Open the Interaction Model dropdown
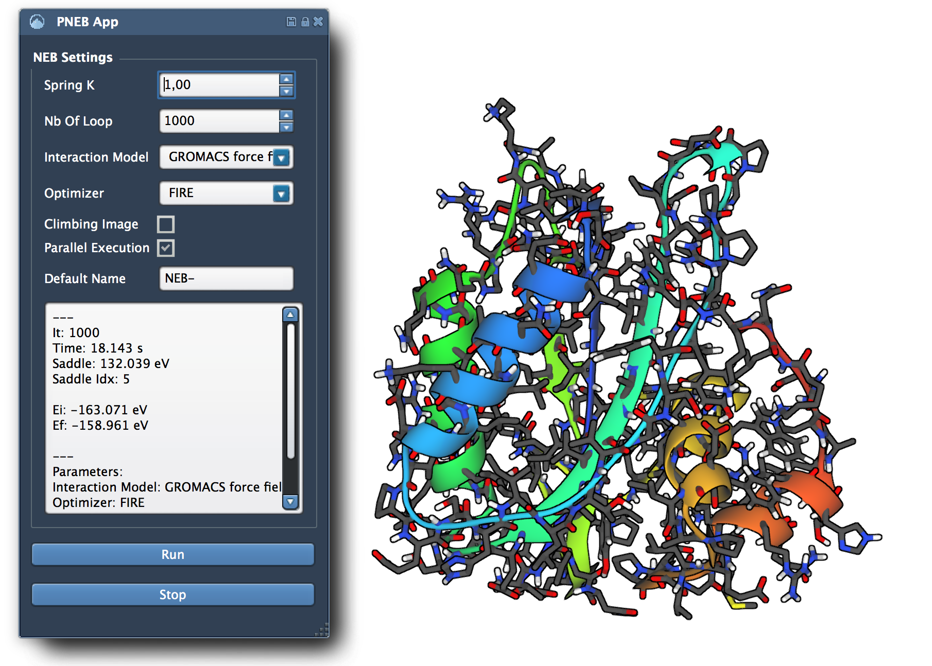 (x=281, y=157)
